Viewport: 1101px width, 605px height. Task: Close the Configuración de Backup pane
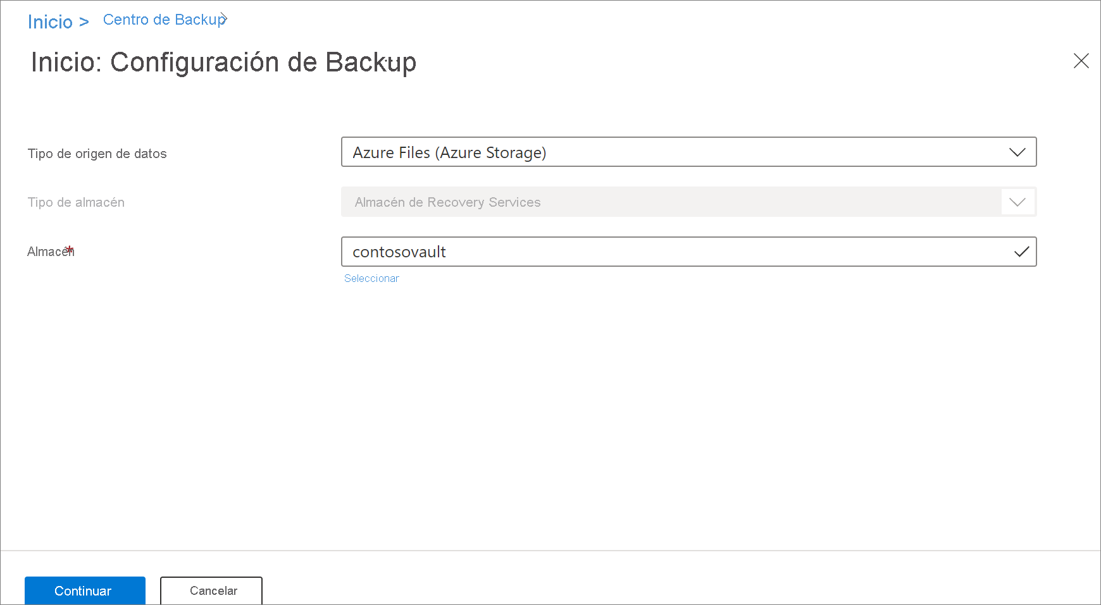pyautogui.click(x=1081, y=61)
